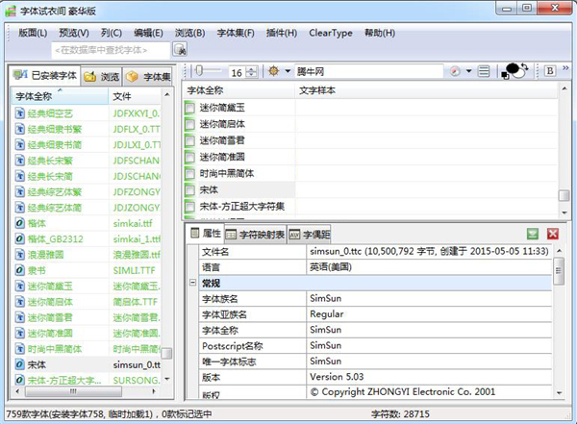The width and height of the screenshot is (577, 424).
Task: Switch to the 浏览 tab in left panel
Action: [101, 76]
